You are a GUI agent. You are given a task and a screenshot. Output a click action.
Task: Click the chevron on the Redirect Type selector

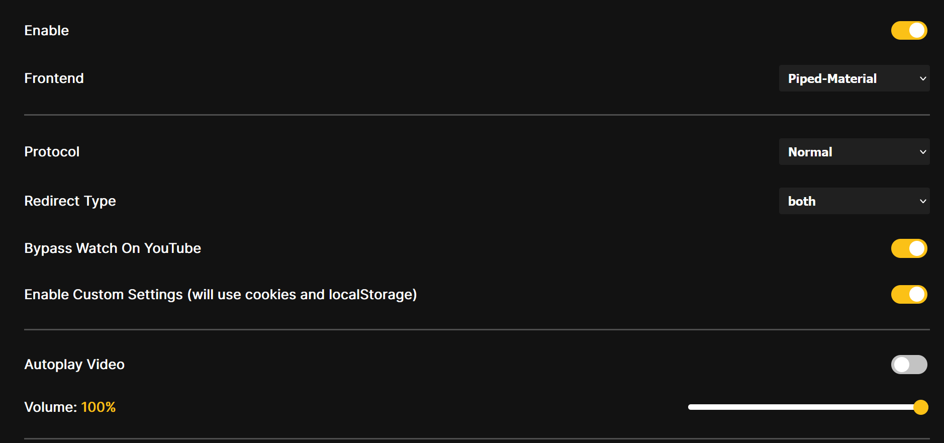(923, 201)
